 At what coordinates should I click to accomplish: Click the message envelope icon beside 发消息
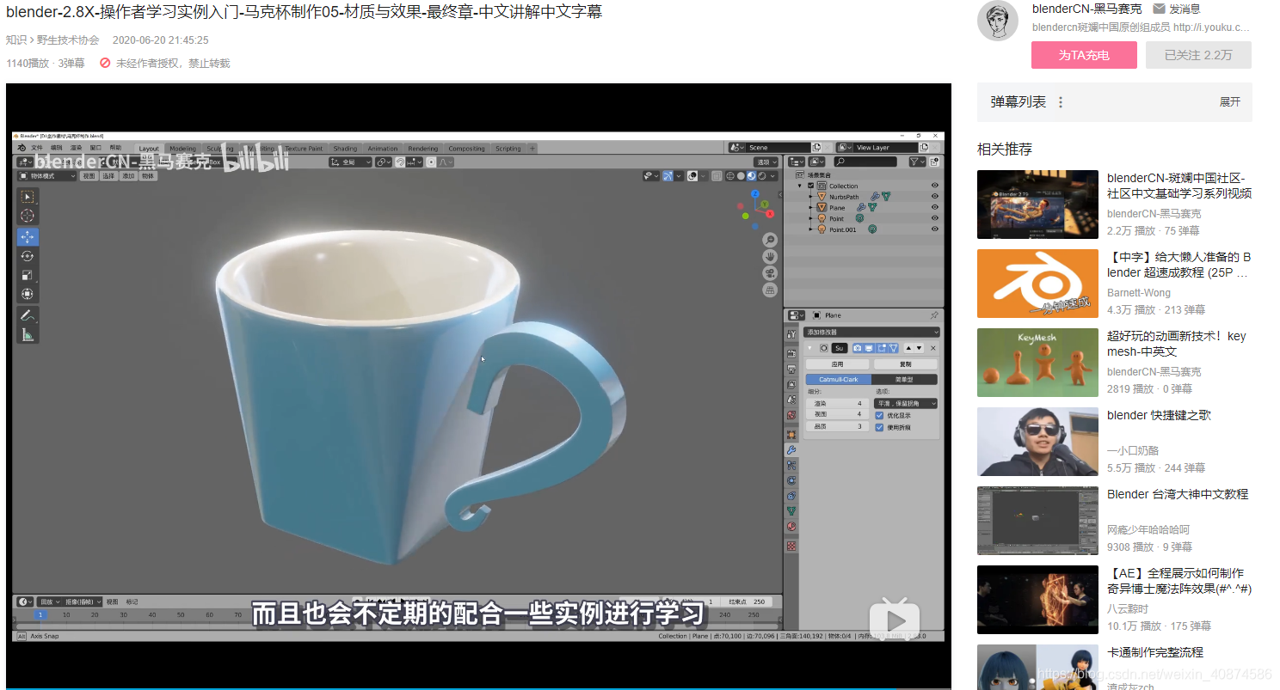1159,9
